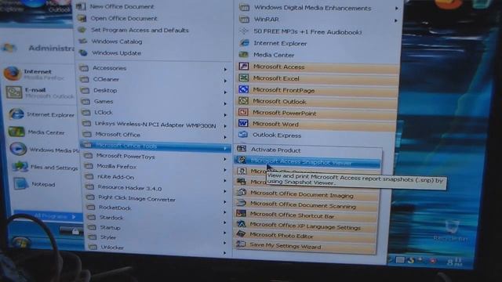Expand Windows Digital Media Enhancements folder
Image resolution: width=502 pixels, height=282 pixels.
[319, 8]
